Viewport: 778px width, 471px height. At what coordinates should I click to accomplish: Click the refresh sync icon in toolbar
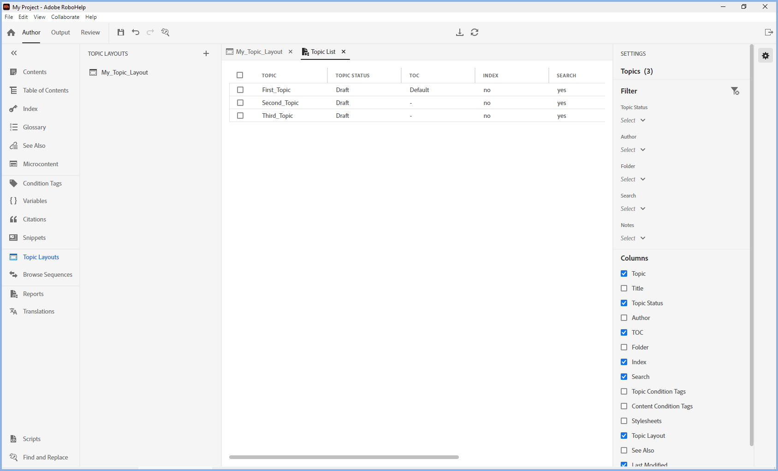pyautogui.click(x=475, y=32)
